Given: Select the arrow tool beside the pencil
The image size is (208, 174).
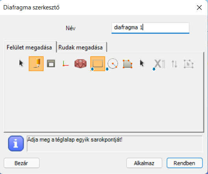Looking at the screenshot, I should (x=21, y=64).
